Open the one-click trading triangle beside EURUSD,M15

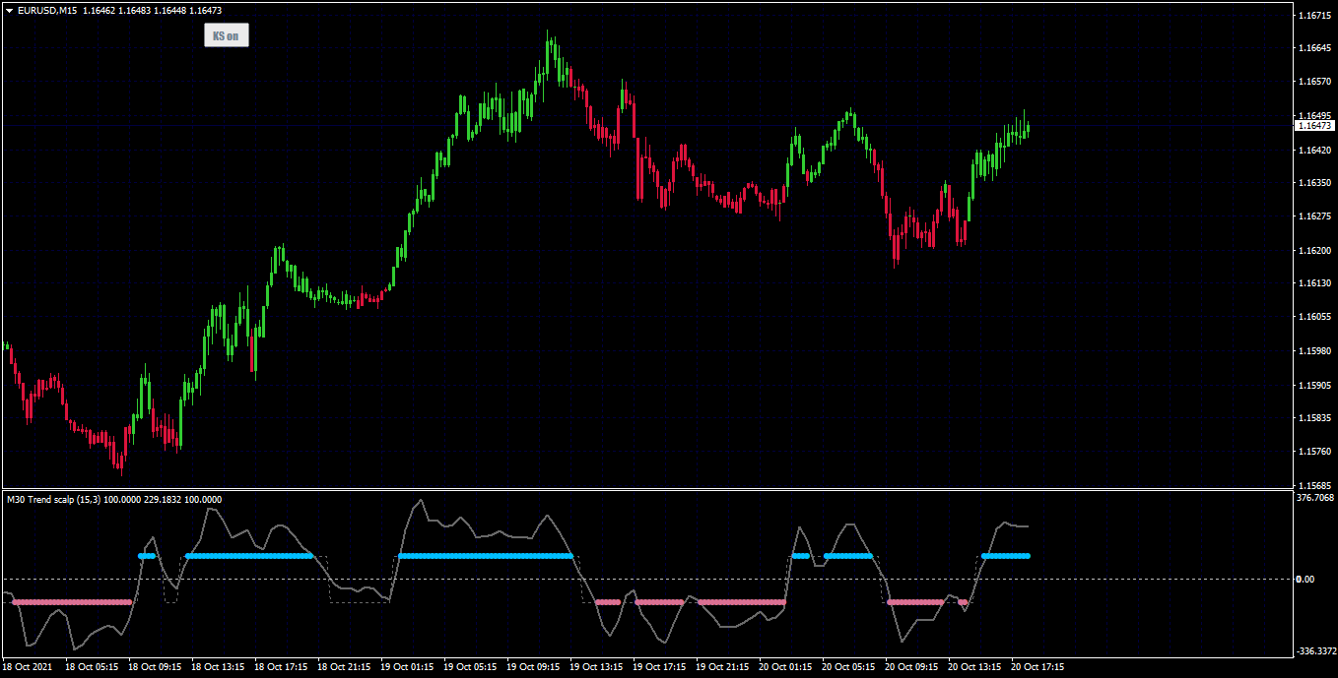coord(9,10)
